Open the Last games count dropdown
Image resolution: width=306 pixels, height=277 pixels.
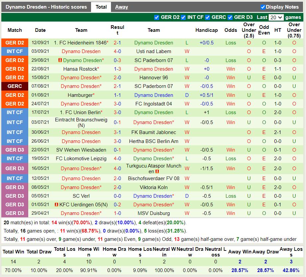[276, 17]
